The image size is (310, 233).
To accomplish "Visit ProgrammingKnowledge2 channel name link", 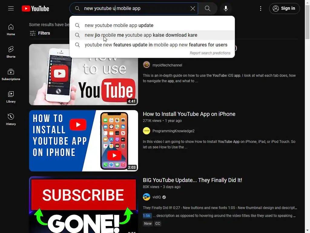I will 173,131.
